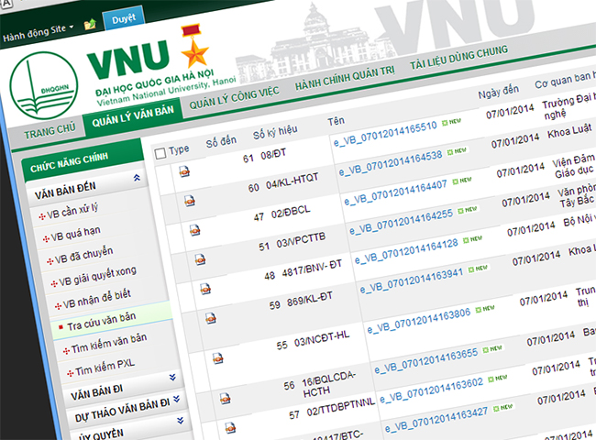596x440 pixels.
Task: Open document e_VB_07012014164128
Action: click(x=406, y=251)
